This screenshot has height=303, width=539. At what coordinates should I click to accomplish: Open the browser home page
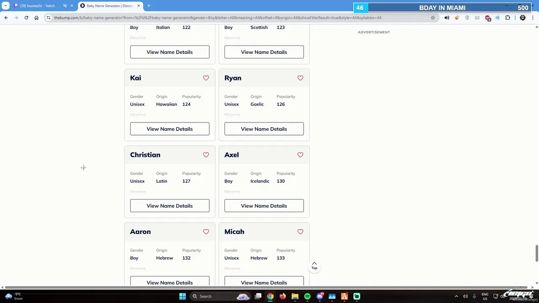pos(36,18)
